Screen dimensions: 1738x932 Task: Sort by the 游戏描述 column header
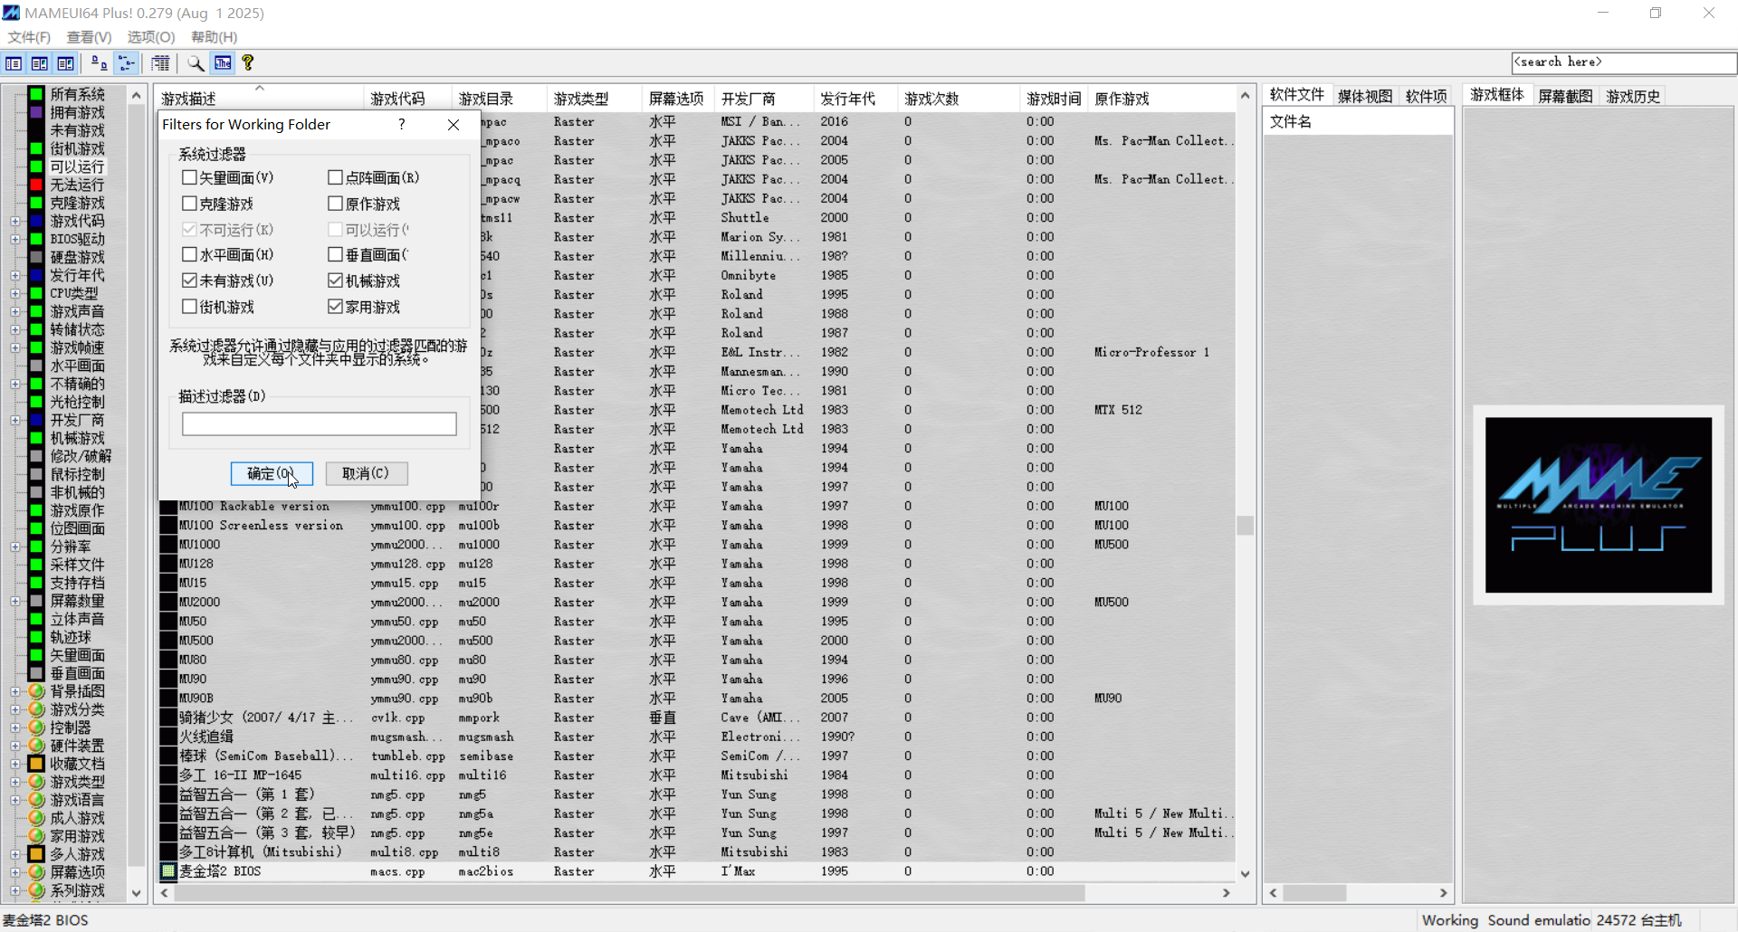[260, 99]
